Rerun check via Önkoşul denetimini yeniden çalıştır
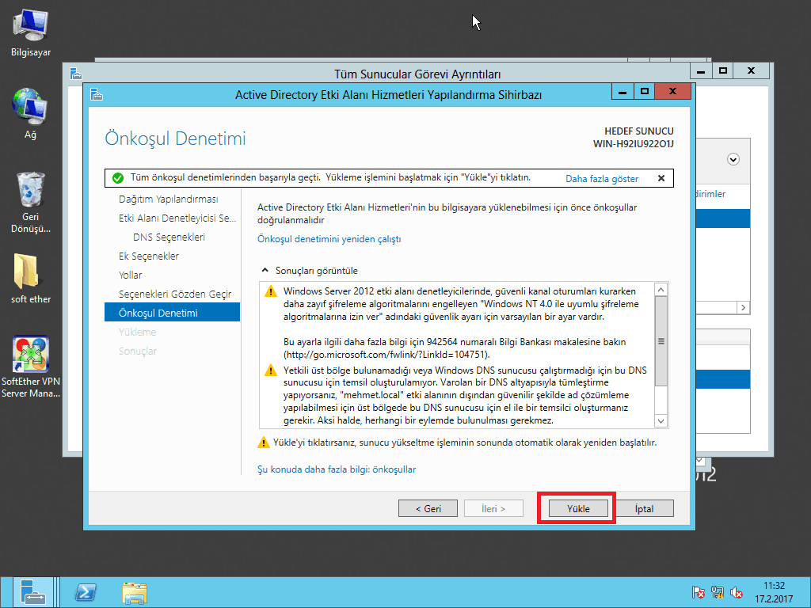Screen dimensions: 811x608 [x=329, y=239]
